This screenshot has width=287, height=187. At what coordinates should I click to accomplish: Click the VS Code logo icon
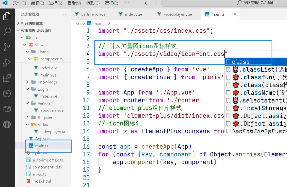pyautogui.click(x=5, y=3)
